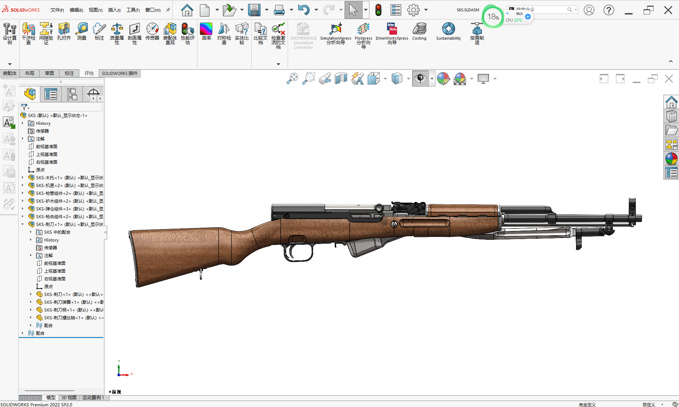The width and height of the screenshot is (679, 407).
Task: Expand the SKS-机匣<2> component node
Action: 23,185
